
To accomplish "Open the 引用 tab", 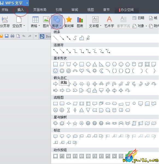I will tap(59, 10).
